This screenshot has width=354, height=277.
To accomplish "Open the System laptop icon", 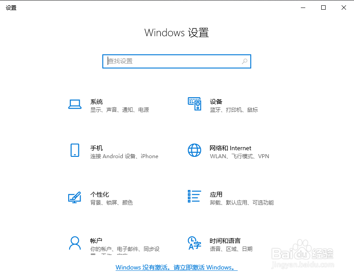I will click(x=75, y=104).
